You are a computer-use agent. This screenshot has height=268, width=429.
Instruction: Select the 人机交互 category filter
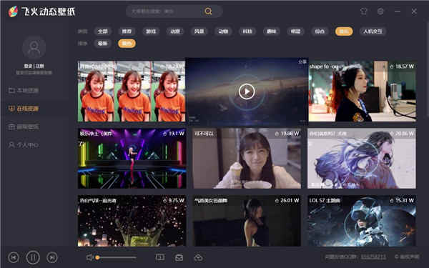pos(373,31)
